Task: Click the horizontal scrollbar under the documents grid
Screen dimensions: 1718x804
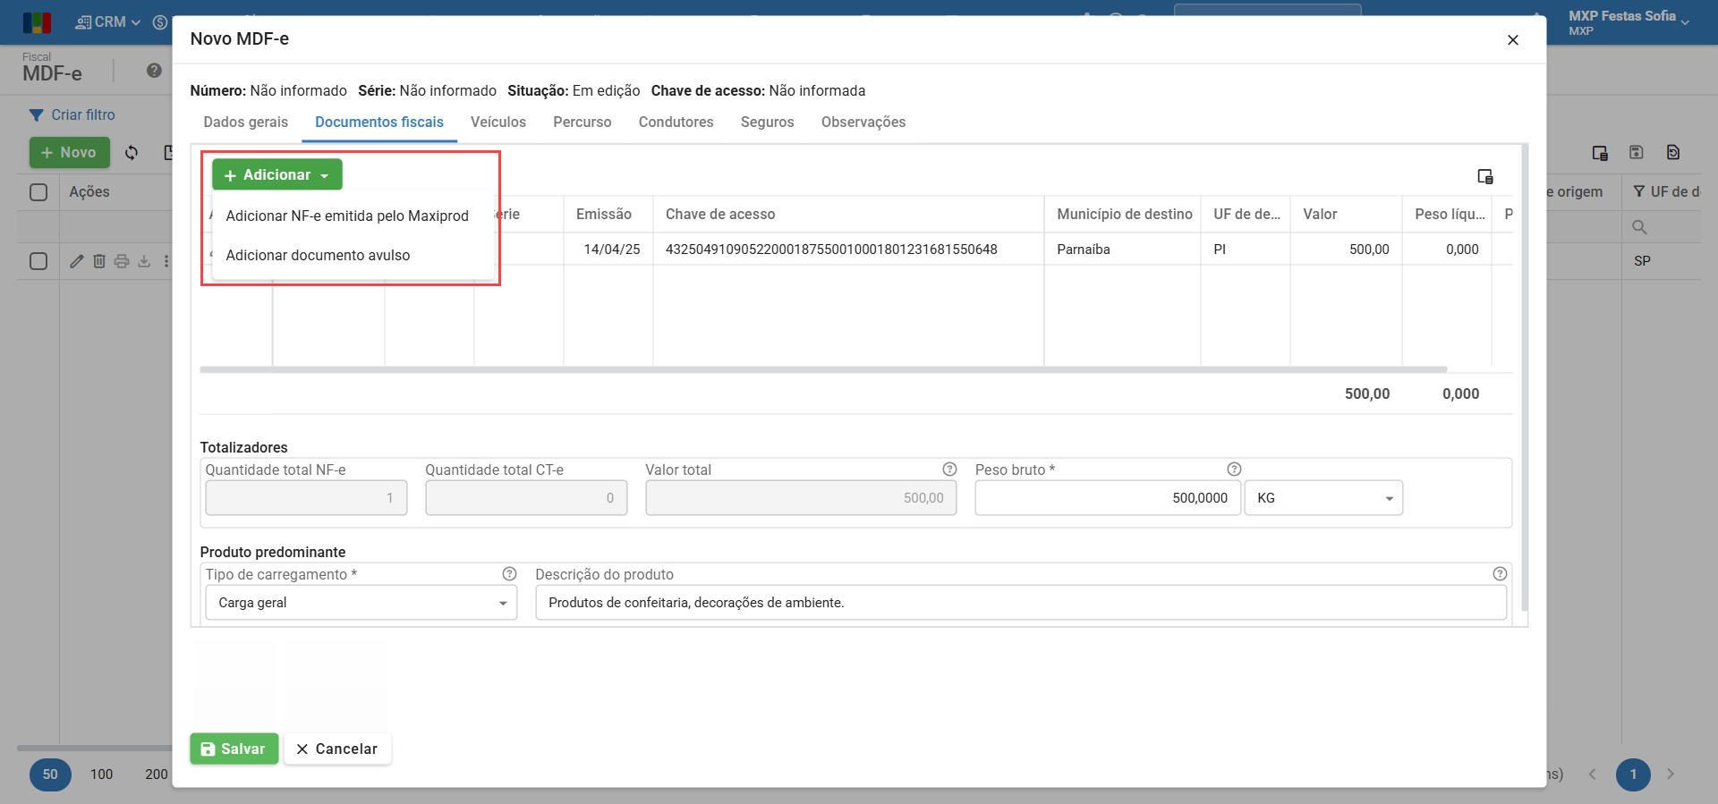Action: (x=823, y=369)
